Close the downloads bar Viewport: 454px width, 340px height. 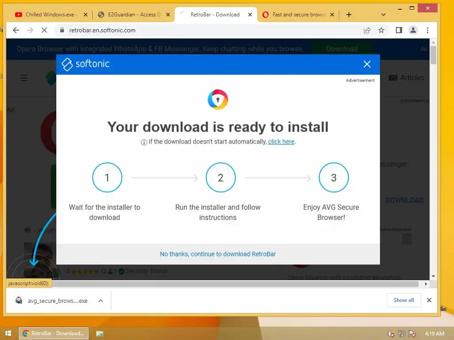[429, 300]
